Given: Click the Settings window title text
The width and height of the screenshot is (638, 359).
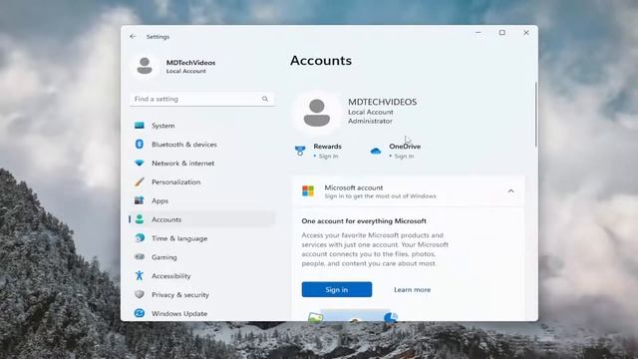Looking at the screenshot, I should click(158, 37).
